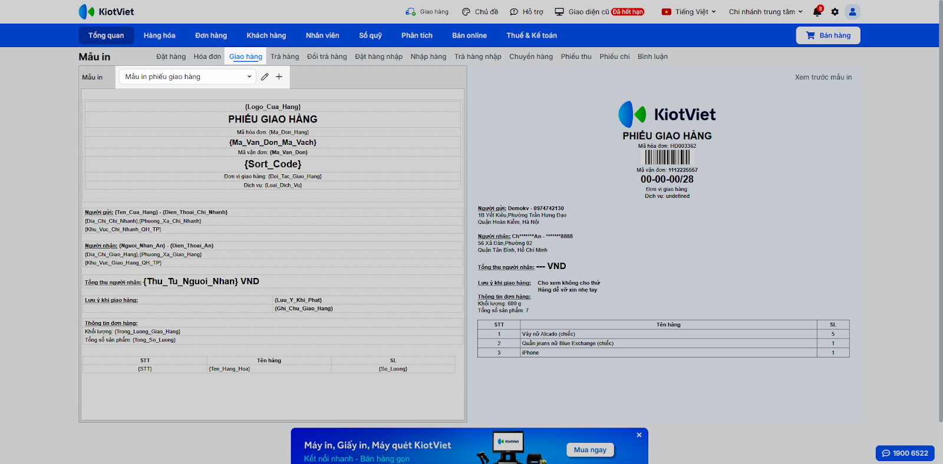This screenshot has width=943, height=464.
Task: Switch to Trả hàng nhập tab
Action: [478, 57]
